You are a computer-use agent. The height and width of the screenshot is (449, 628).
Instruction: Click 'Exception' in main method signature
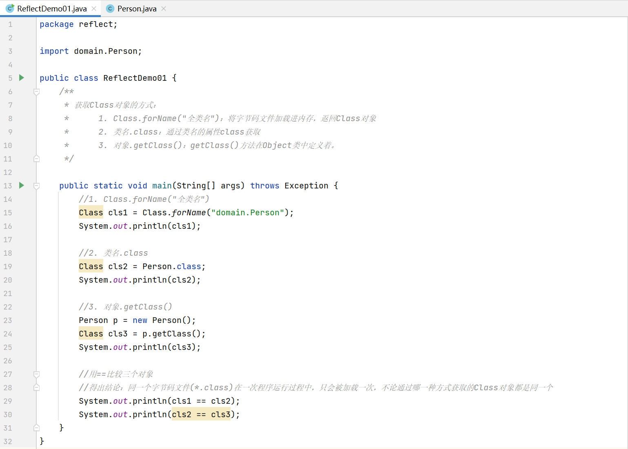pos(306,186)
